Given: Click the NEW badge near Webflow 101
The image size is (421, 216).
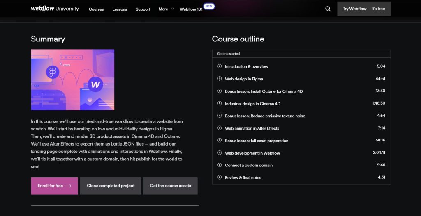Looking at the screenshot, I should point(209,6).
